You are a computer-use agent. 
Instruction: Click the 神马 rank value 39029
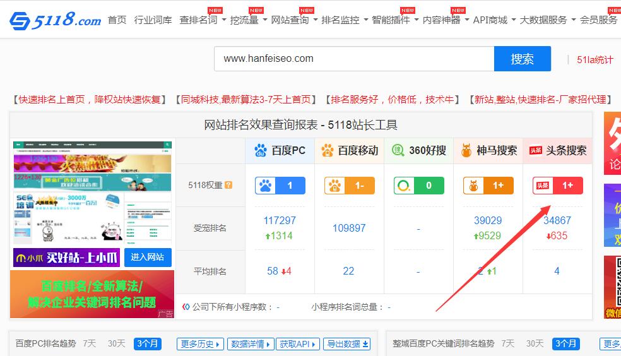pos(488,220)
